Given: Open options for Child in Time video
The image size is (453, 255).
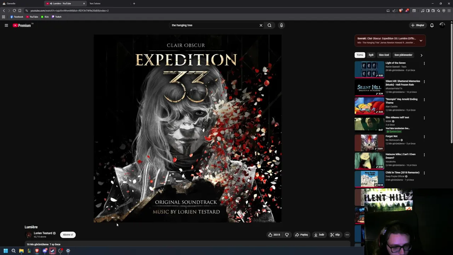Looking at the screenshot, I should tap(424, 173).
